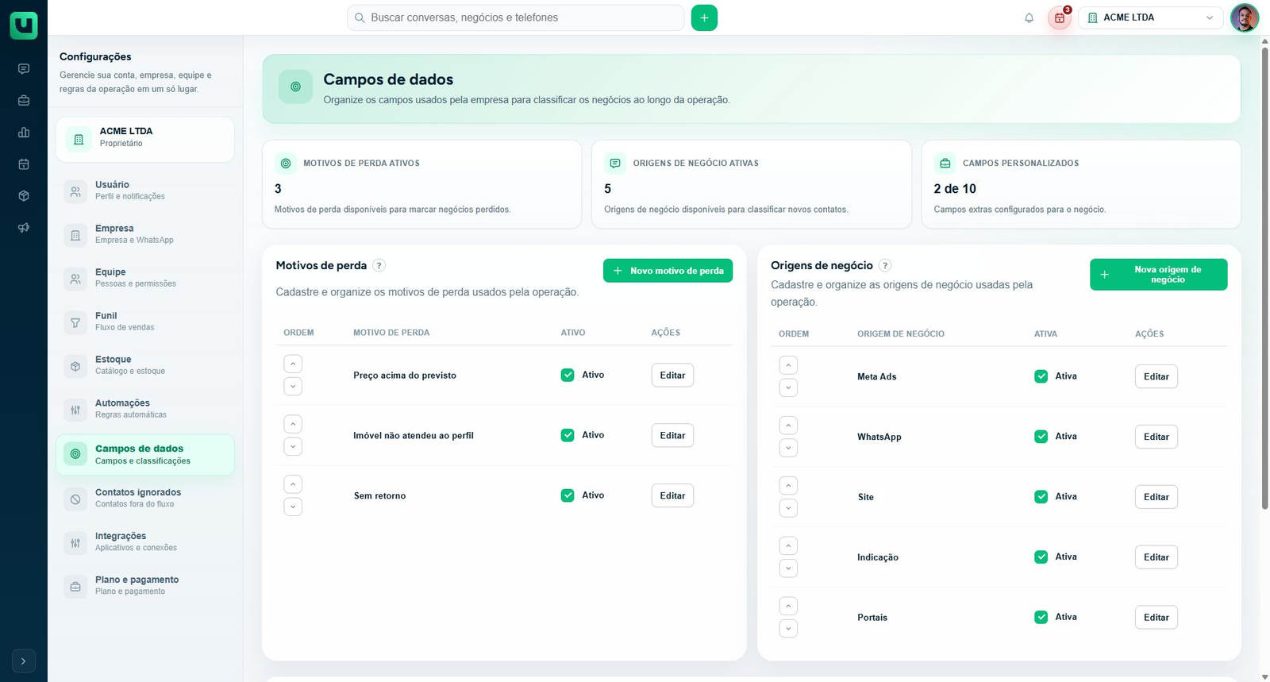Move Preço acima do previsto down

tap(293, 387)
